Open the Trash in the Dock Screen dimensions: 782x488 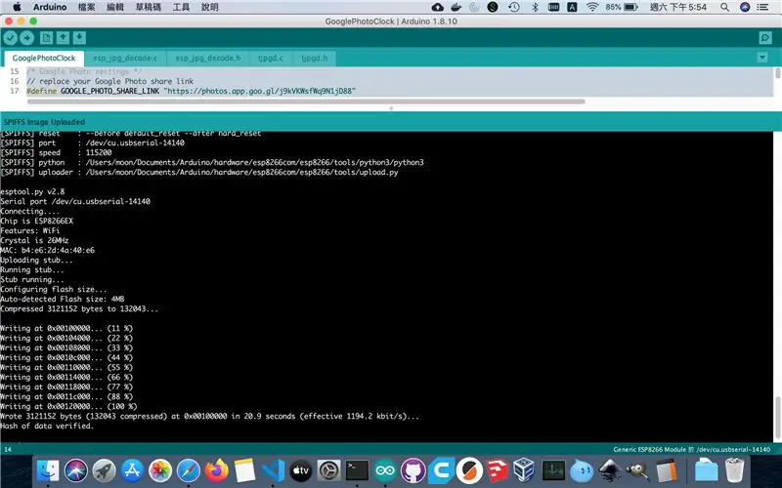734,470
